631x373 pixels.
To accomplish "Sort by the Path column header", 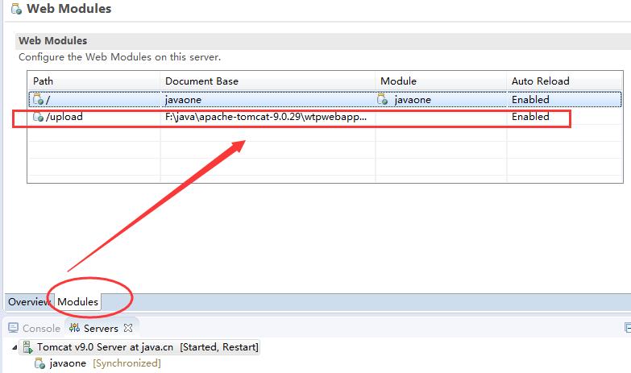I will tap(93, 81).
